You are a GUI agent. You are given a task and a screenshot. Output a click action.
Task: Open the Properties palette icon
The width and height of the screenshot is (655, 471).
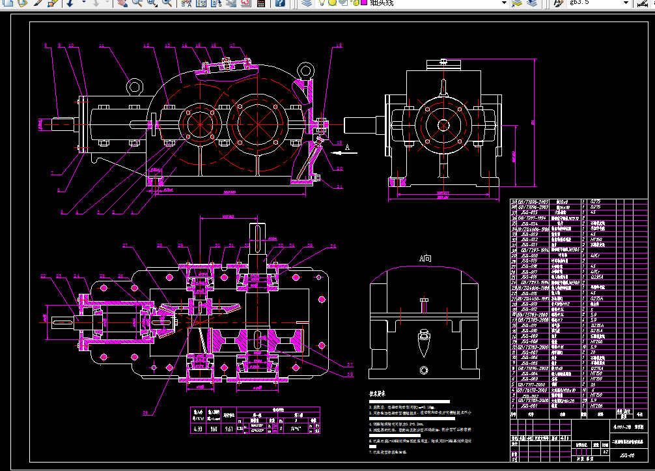[x=186, y=3]
